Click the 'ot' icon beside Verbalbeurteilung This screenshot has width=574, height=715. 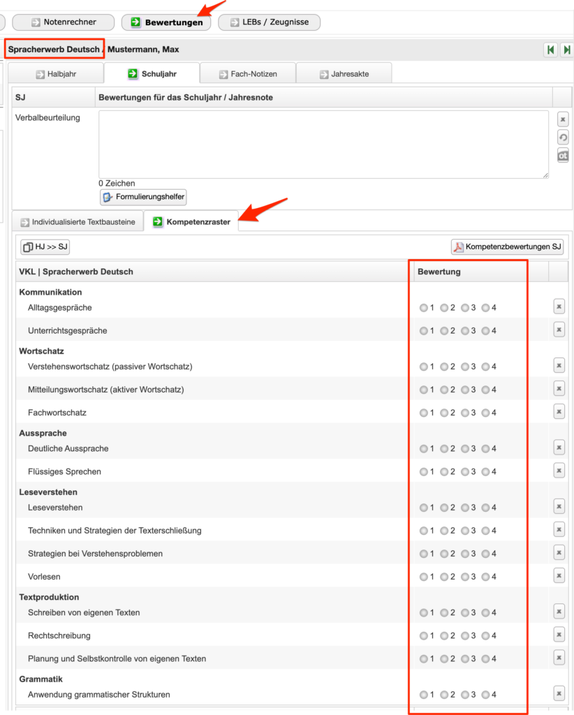[x=563, y=156]
